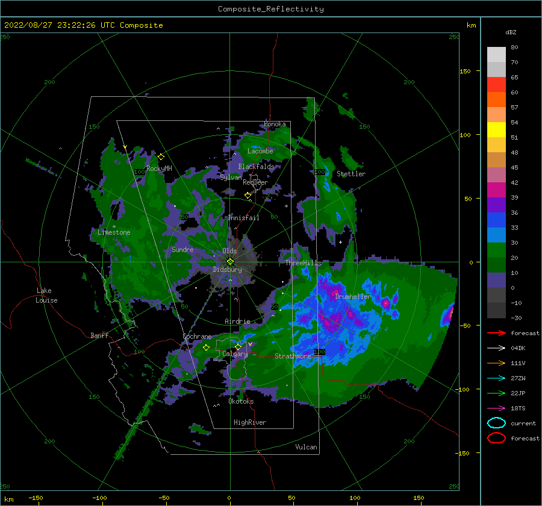The height and width of the screenshot is (506, 542).
Task: Click the white 04DK arrow legend icon
Action: point(496,348)
